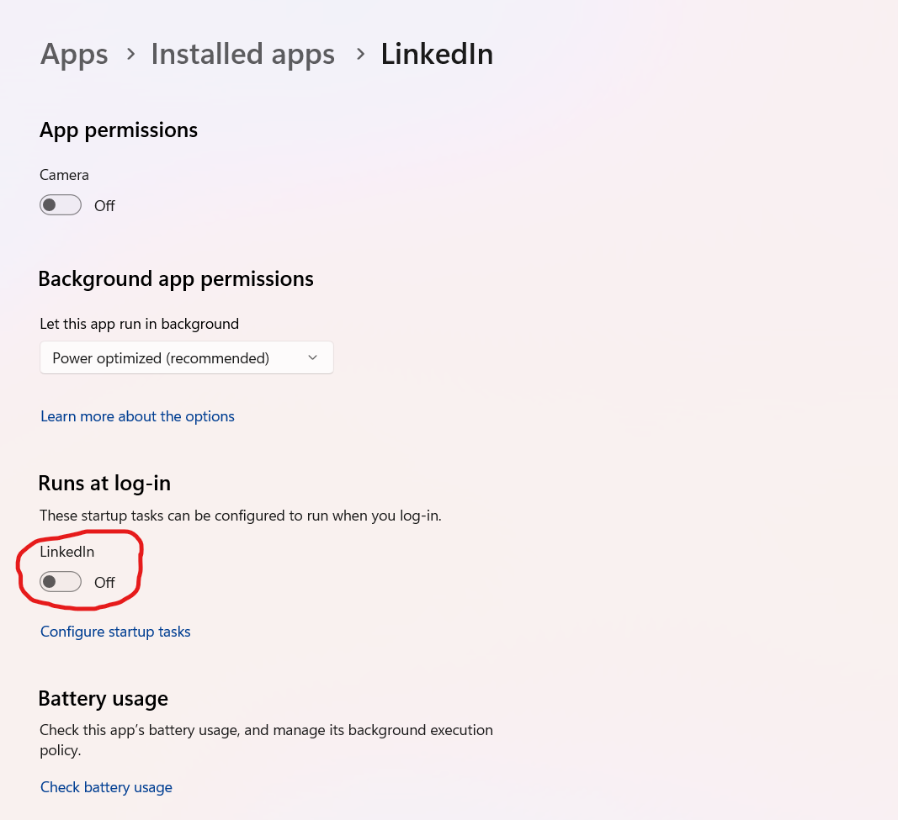Select the Battery usage heading
The height and width of the screenshot is (820, 898).
(103, 699)
